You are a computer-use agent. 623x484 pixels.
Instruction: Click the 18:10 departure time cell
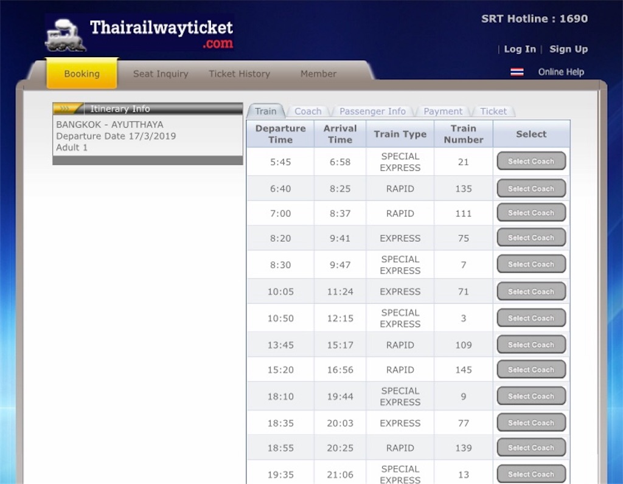pyautogui.click(x=280, y=396)
